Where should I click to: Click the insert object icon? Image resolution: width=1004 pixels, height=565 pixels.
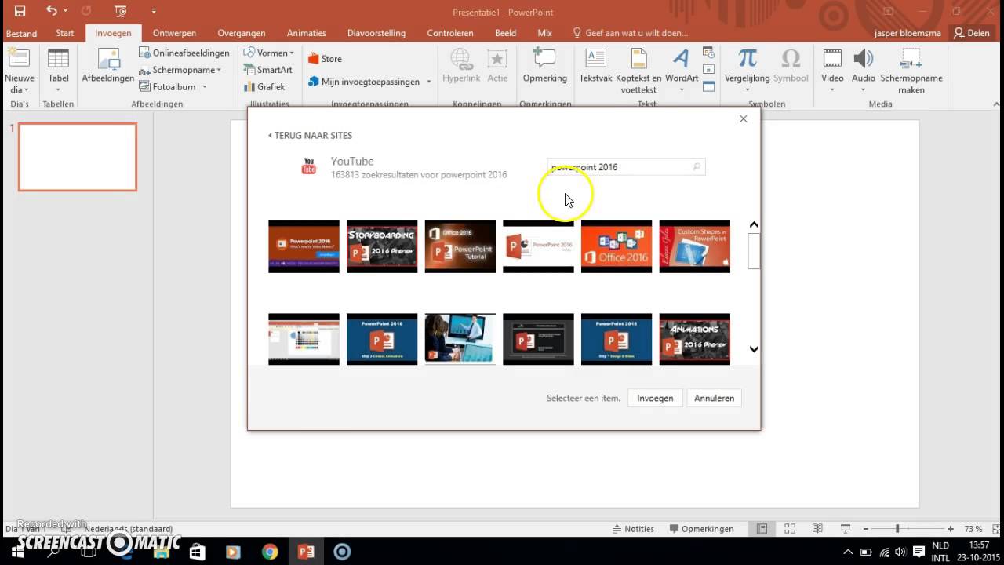pyautogui.click(x=709, y=86)
